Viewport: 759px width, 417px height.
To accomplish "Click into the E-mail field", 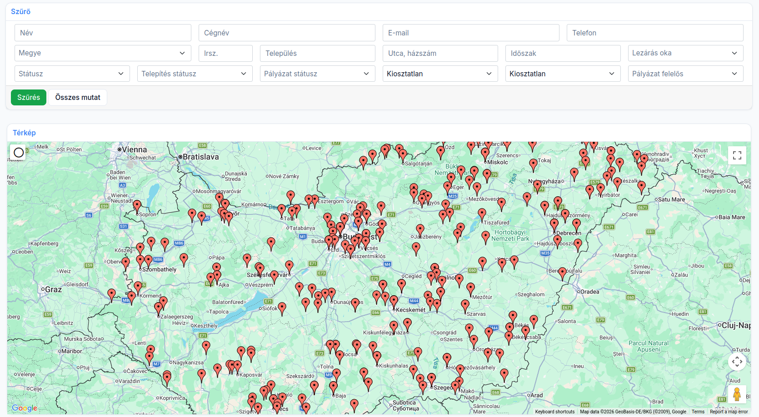I will point(470,33).
